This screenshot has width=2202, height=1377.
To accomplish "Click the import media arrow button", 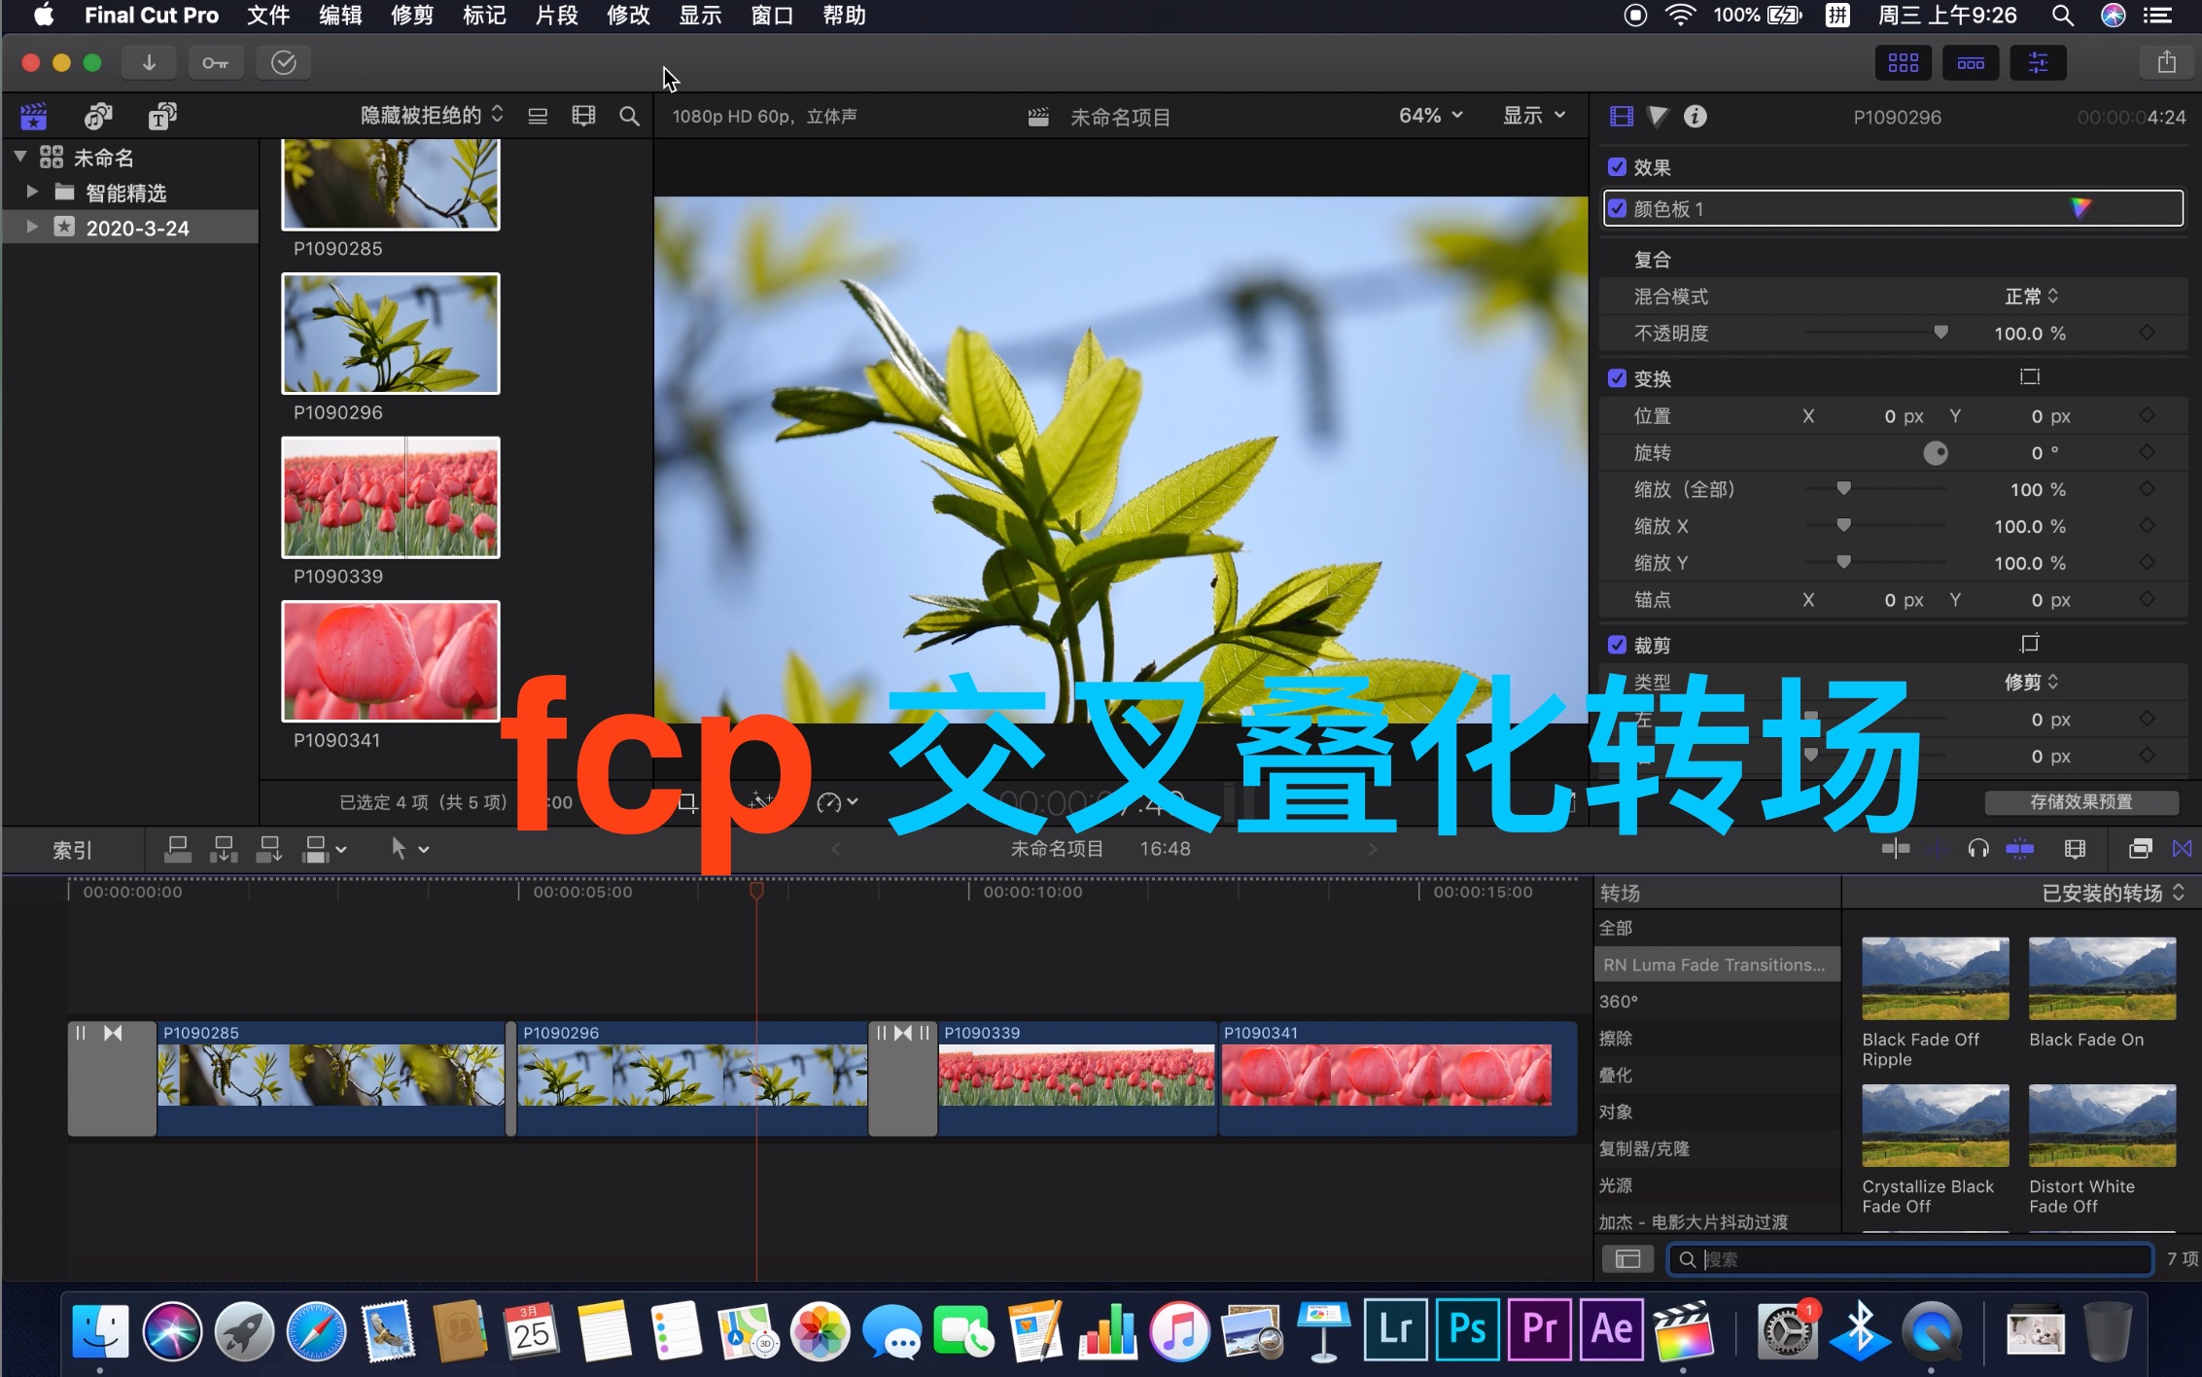I will tap(149, 63).
